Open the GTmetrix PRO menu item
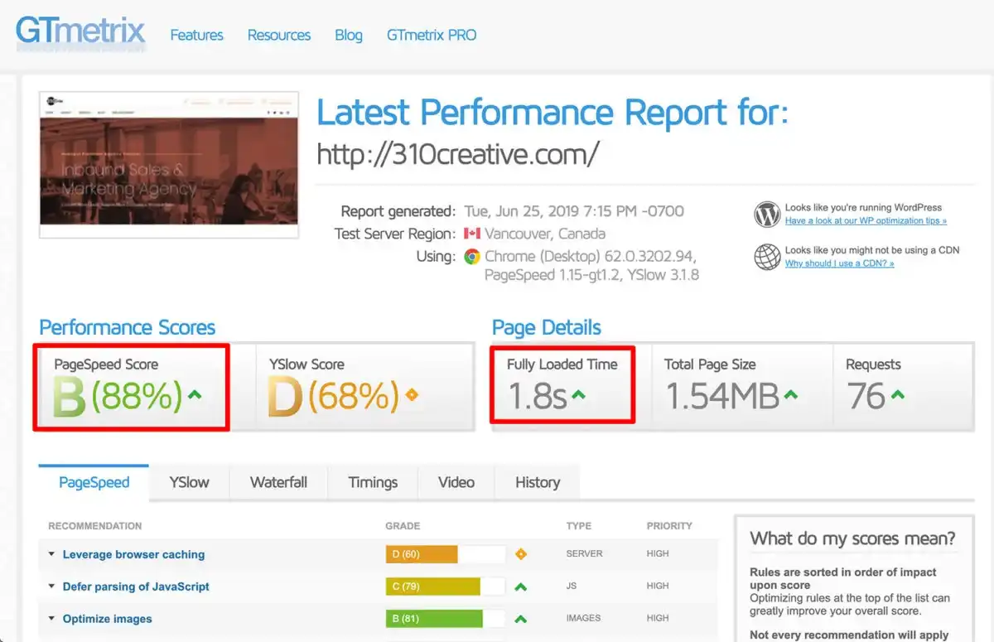Screen dimensions: 994x642 (432, 35)
